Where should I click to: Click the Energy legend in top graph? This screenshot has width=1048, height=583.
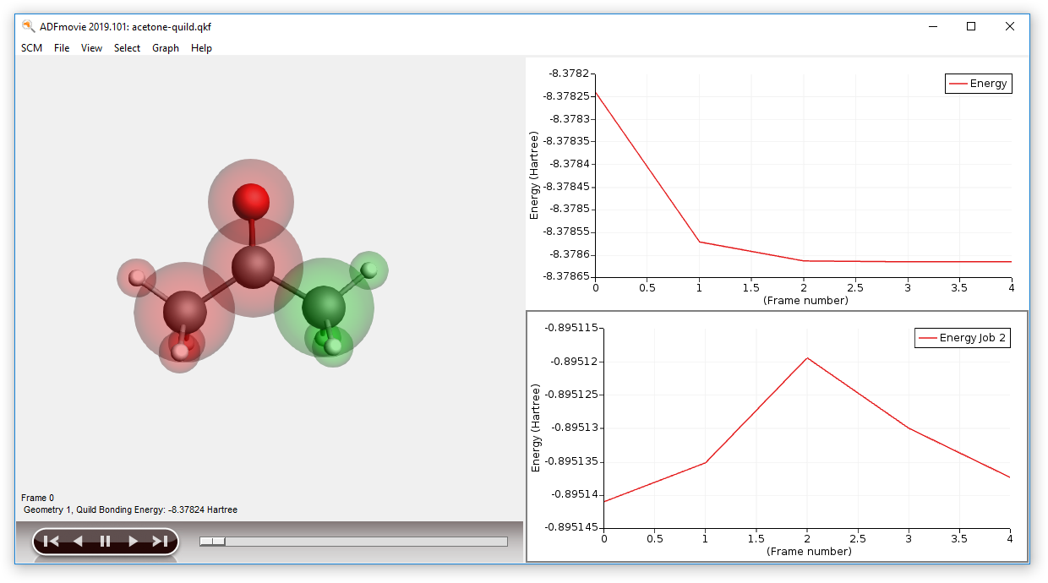(x=978, y=84)
